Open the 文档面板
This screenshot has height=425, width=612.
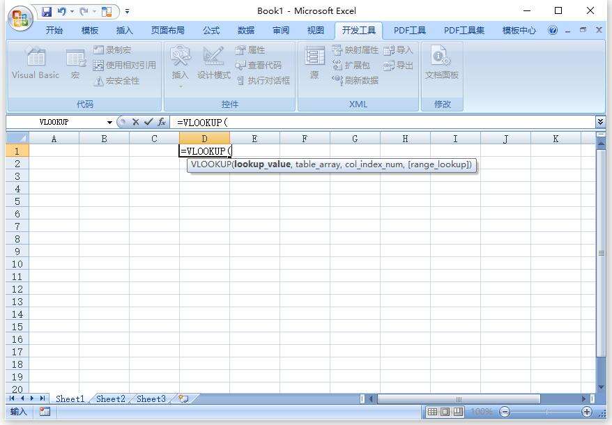442,63
